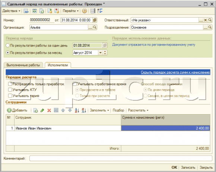216x172 pixels.
Task: Click Скрыть порядок расчета сумм link
Action: (x=175, y=72)
